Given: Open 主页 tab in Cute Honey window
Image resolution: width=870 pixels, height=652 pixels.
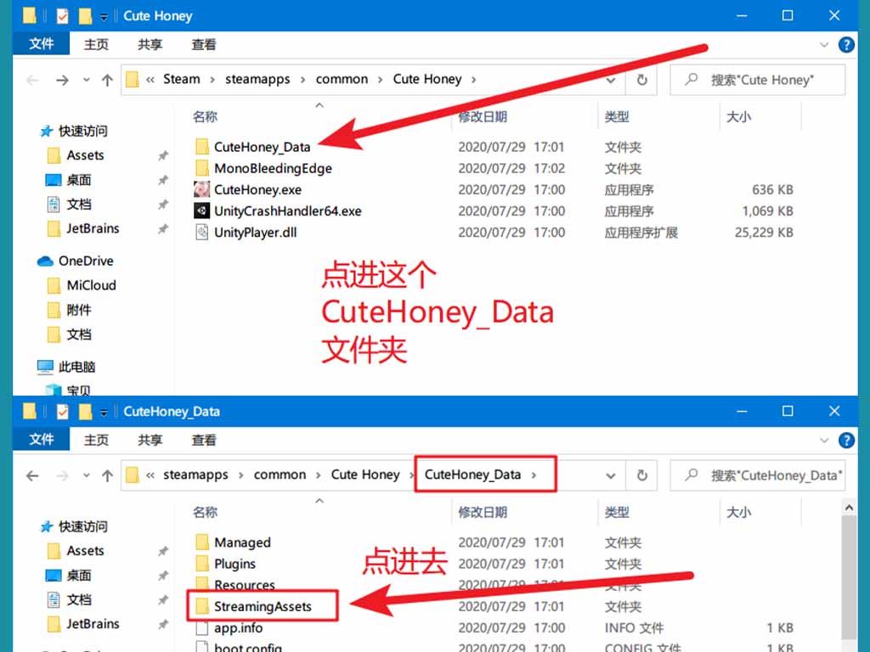Looking at the screenshot, I should click(x=96, y=44).
